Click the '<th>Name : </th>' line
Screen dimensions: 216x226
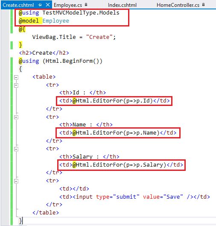(86, 124)
